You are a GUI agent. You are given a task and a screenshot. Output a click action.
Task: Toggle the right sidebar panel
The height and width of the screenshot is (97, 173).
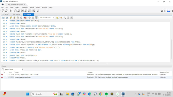pos(171,11)
